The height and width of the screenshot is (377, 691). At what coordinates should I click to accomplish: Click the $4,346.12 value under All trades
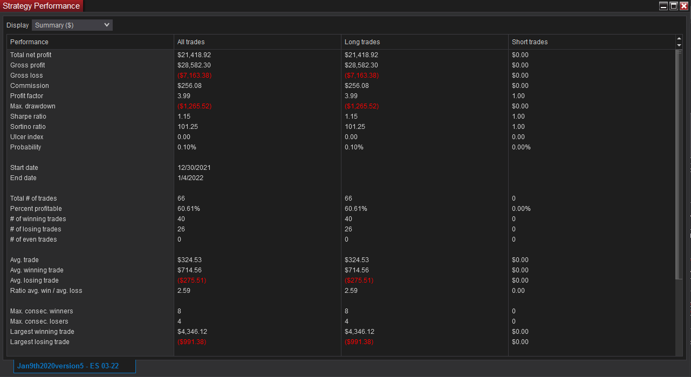click(x=193, y=332)
